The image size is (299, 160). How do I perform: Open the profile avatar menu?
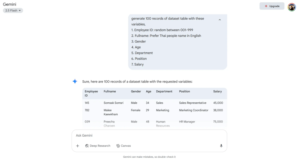[291, 6]
